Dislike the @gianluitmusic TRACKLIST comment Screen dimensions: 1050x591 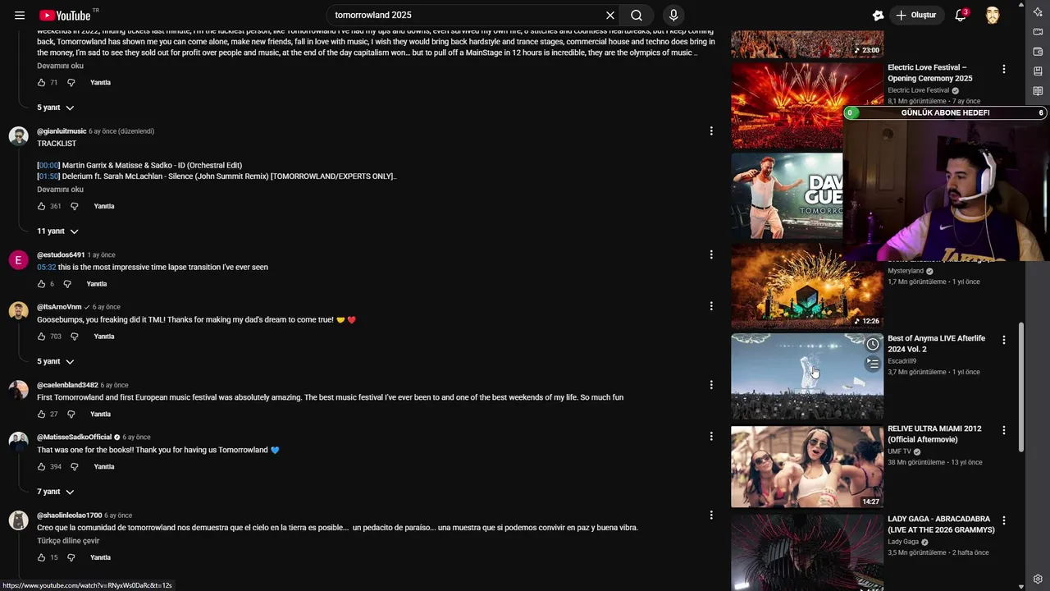(74, 207)
